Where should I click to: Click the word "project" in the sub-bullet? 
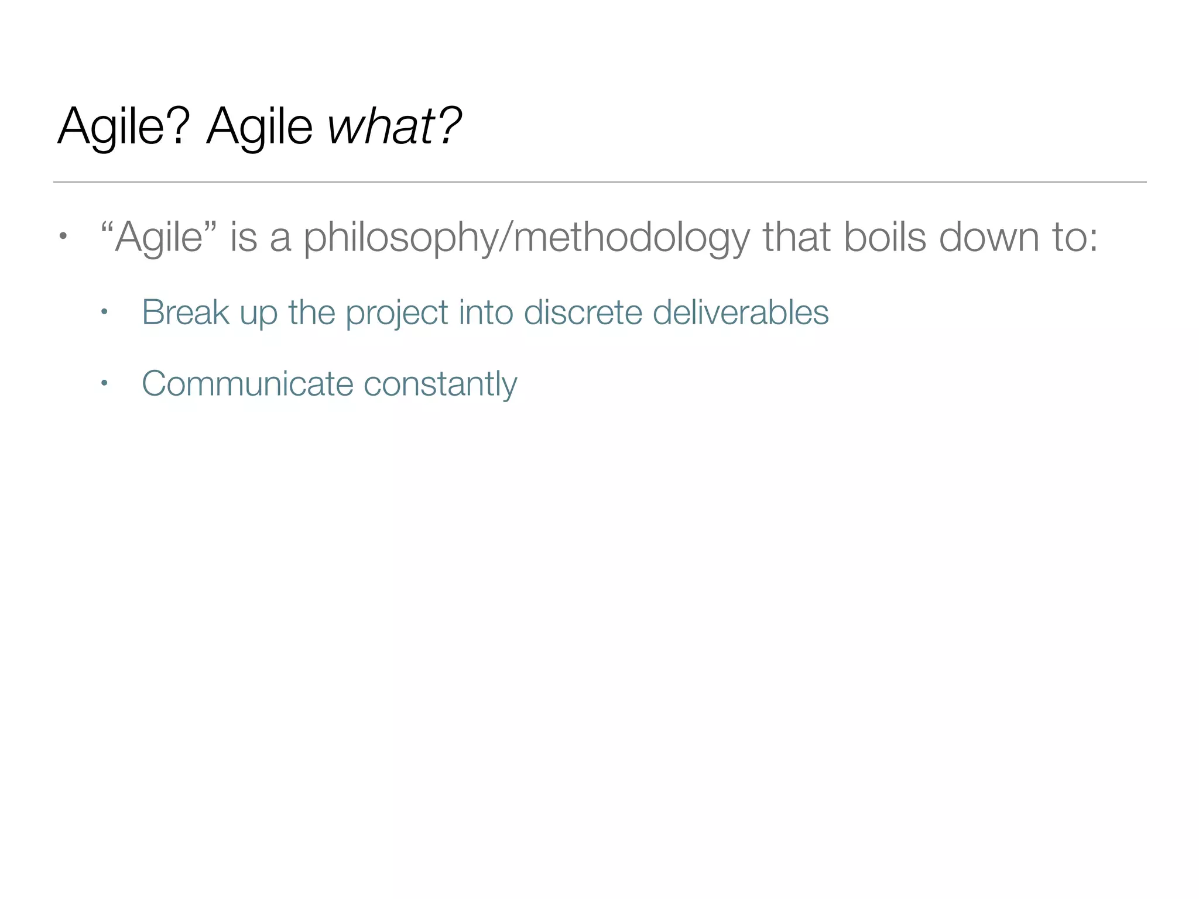point(396,312)
